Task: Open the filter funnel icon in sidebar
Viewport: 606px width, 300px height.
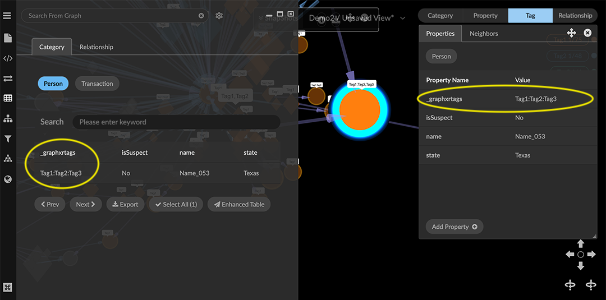Action: click(8, 139)
